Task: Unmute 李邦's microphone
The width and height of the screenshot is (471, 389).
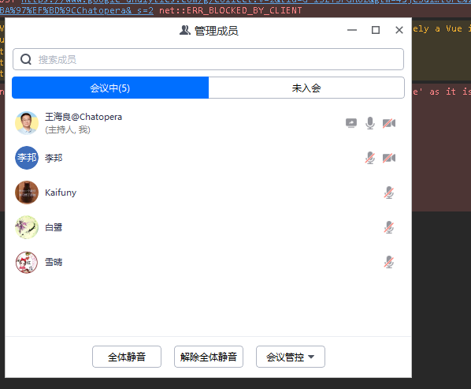Action: point(370,158)
